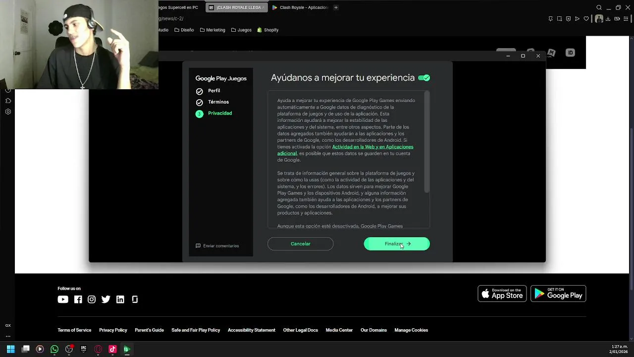The image size is (634, 357).
Task: Click the send/flow arrow icon in toolbar
Action: pos(577,19)
